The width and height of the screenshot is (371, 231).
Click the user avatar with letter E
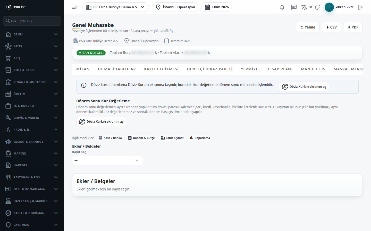click(x=329, y=7)
